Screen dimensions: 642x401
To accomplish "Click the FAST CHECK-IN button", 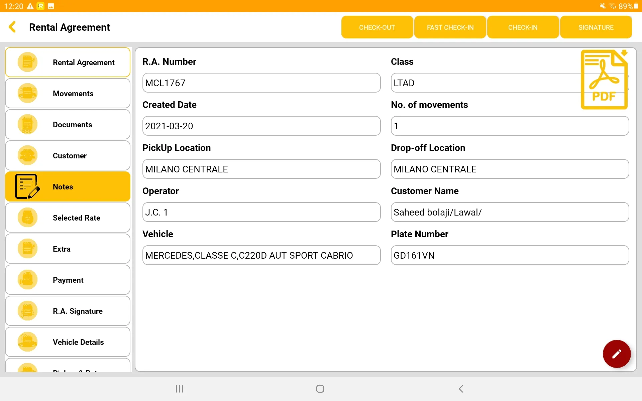I will pos(451,27).
